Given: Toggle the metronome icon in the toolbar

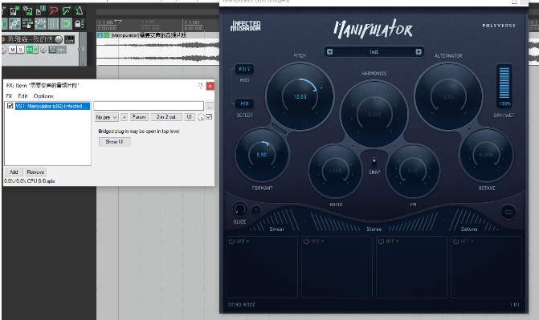Looking at the screenshot, I should tap(79, 11).
